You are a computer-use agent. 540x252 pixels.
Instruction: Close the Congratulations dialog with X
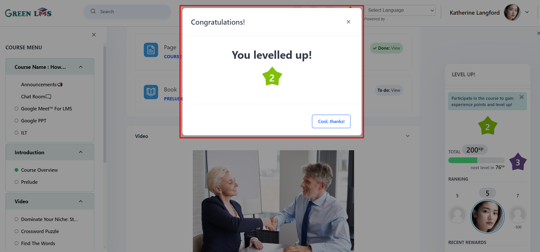pyautogui.click(x=348, y=22)
